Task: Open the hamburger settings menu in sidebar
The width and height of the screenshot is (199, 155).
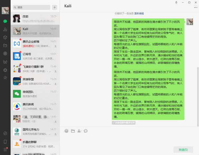Action: 5,150
